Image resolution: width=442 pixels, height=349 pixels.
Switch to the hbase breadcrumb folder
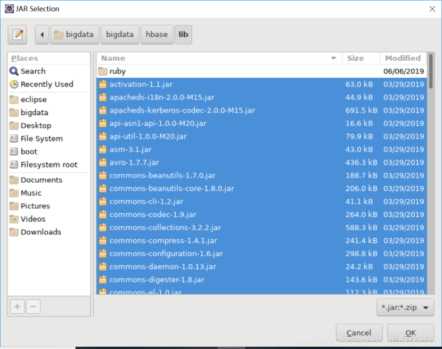click(x=156, y=34)
